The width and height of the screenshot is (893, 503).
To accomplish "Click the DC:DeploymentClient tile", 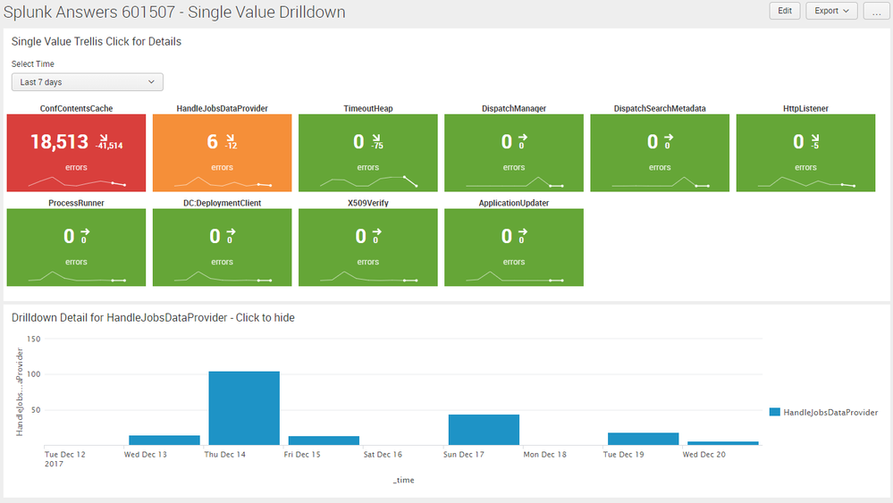I will coord(222,247).
